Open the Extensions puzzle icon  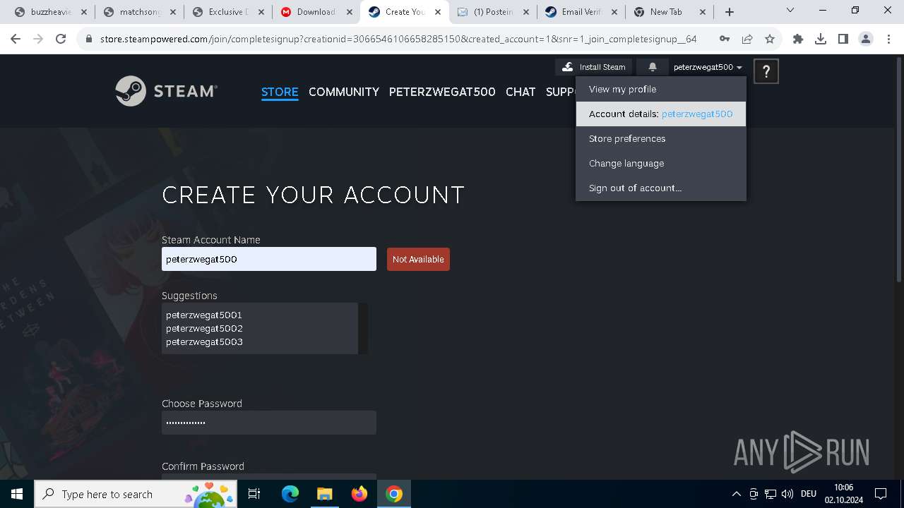tap(798, 39)
